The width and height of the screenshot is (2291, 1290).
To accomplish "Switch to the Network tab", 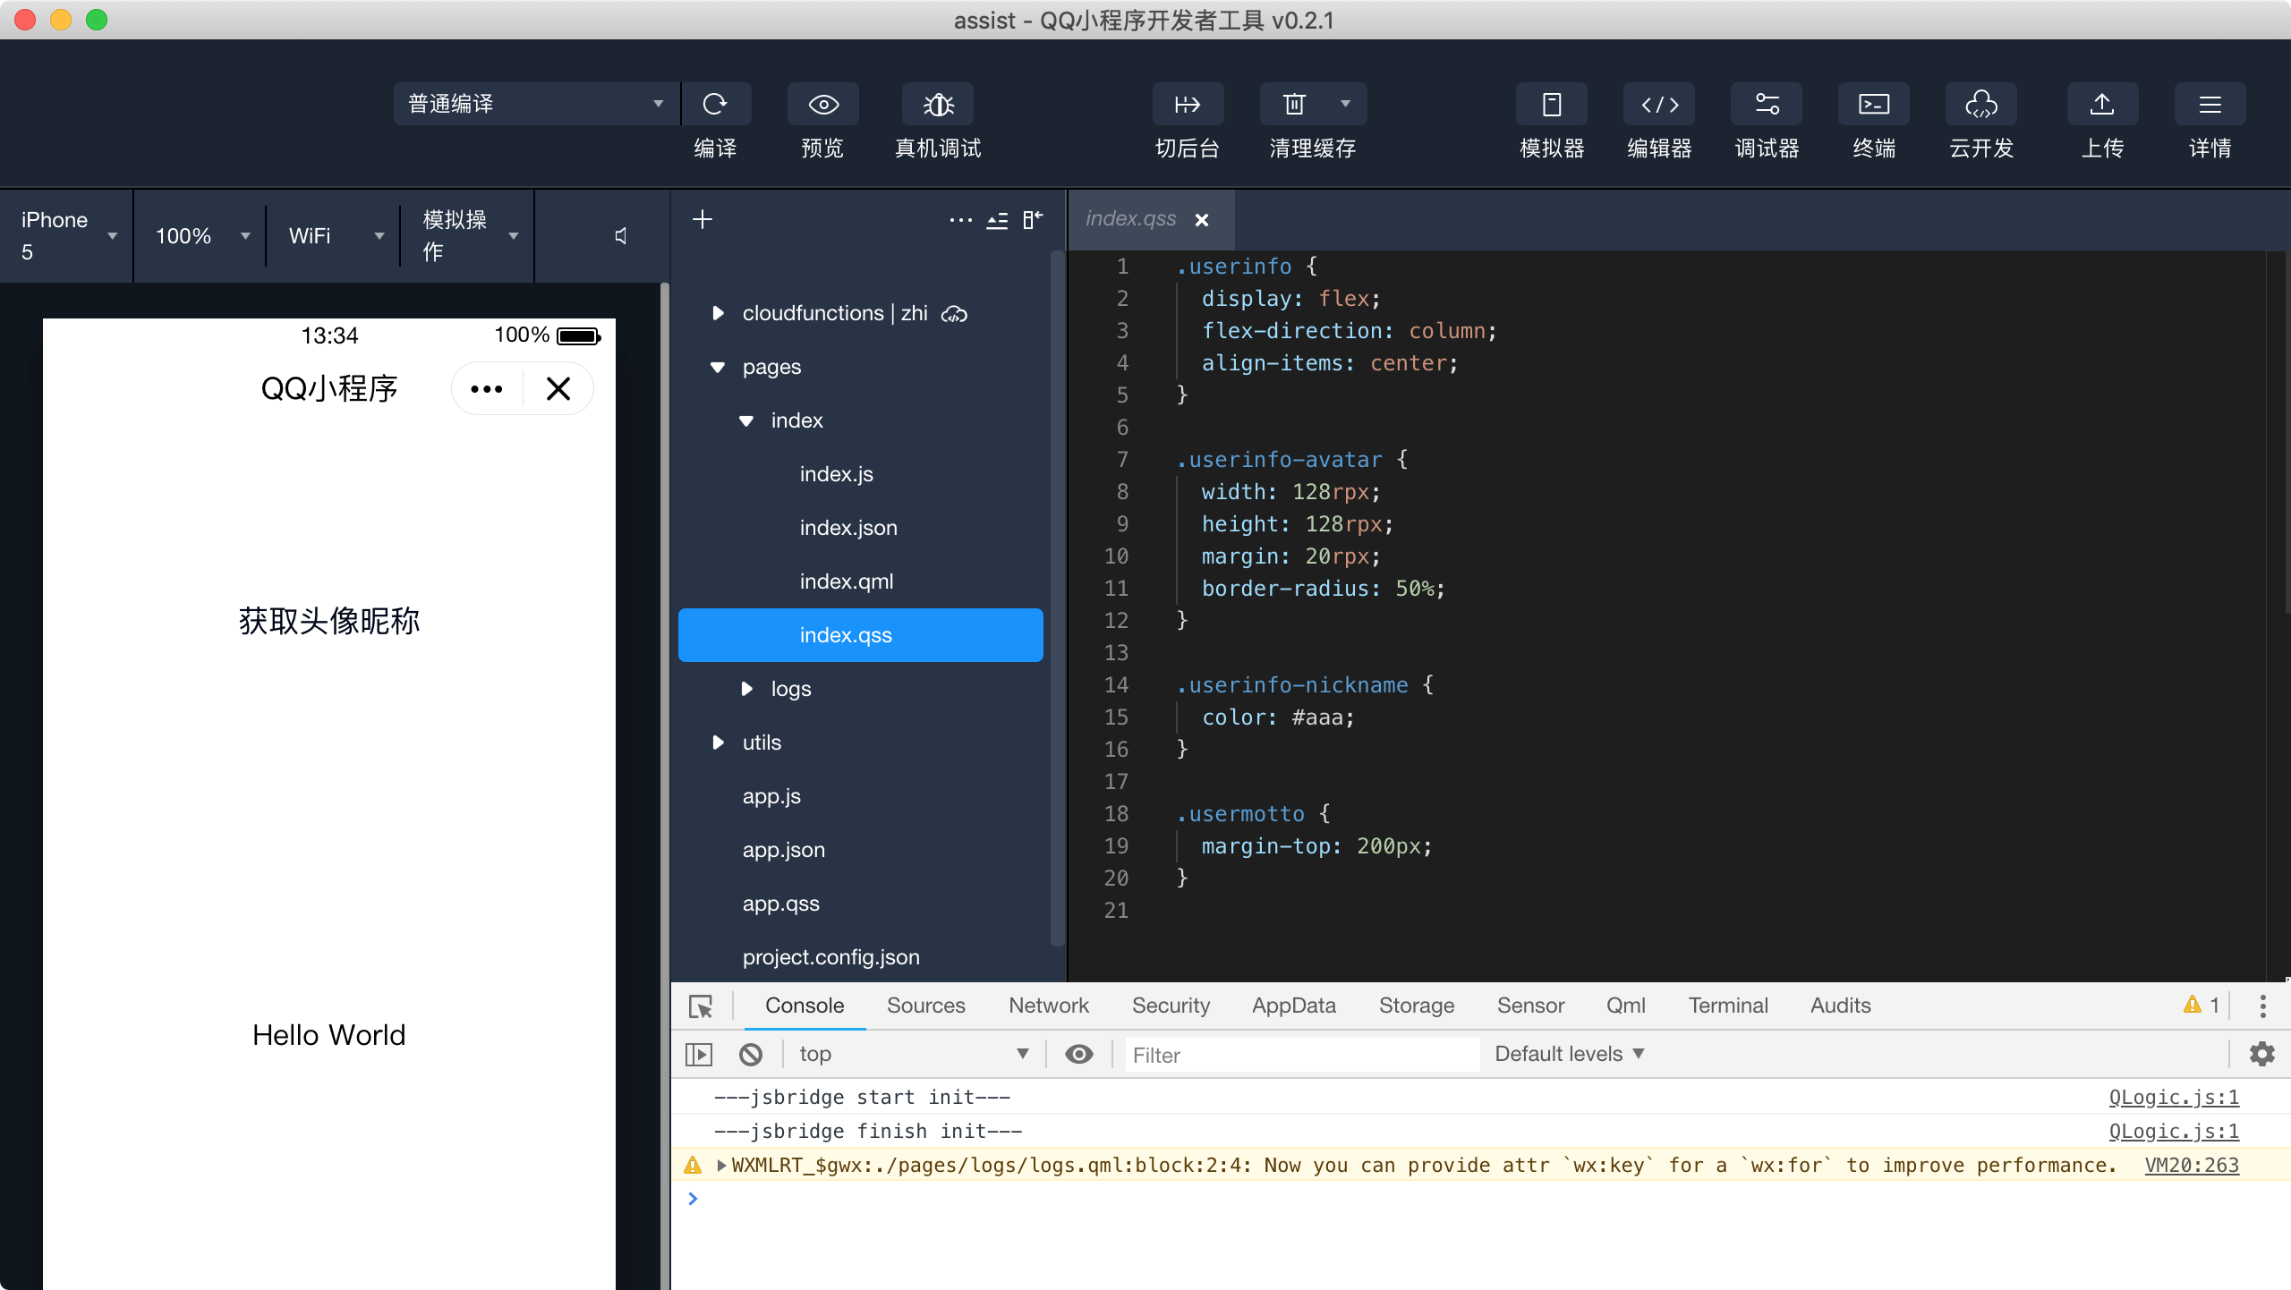I will 1048,1006.
